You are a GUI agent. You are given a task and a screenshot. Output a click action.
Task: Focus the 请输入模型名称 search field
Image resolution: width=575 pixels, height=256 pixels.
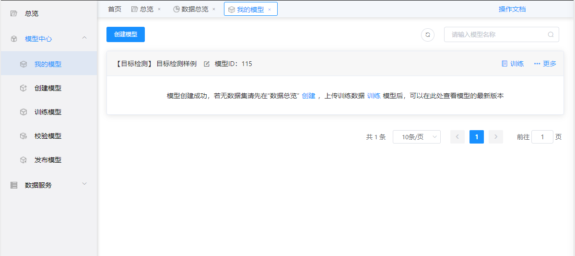502,35
